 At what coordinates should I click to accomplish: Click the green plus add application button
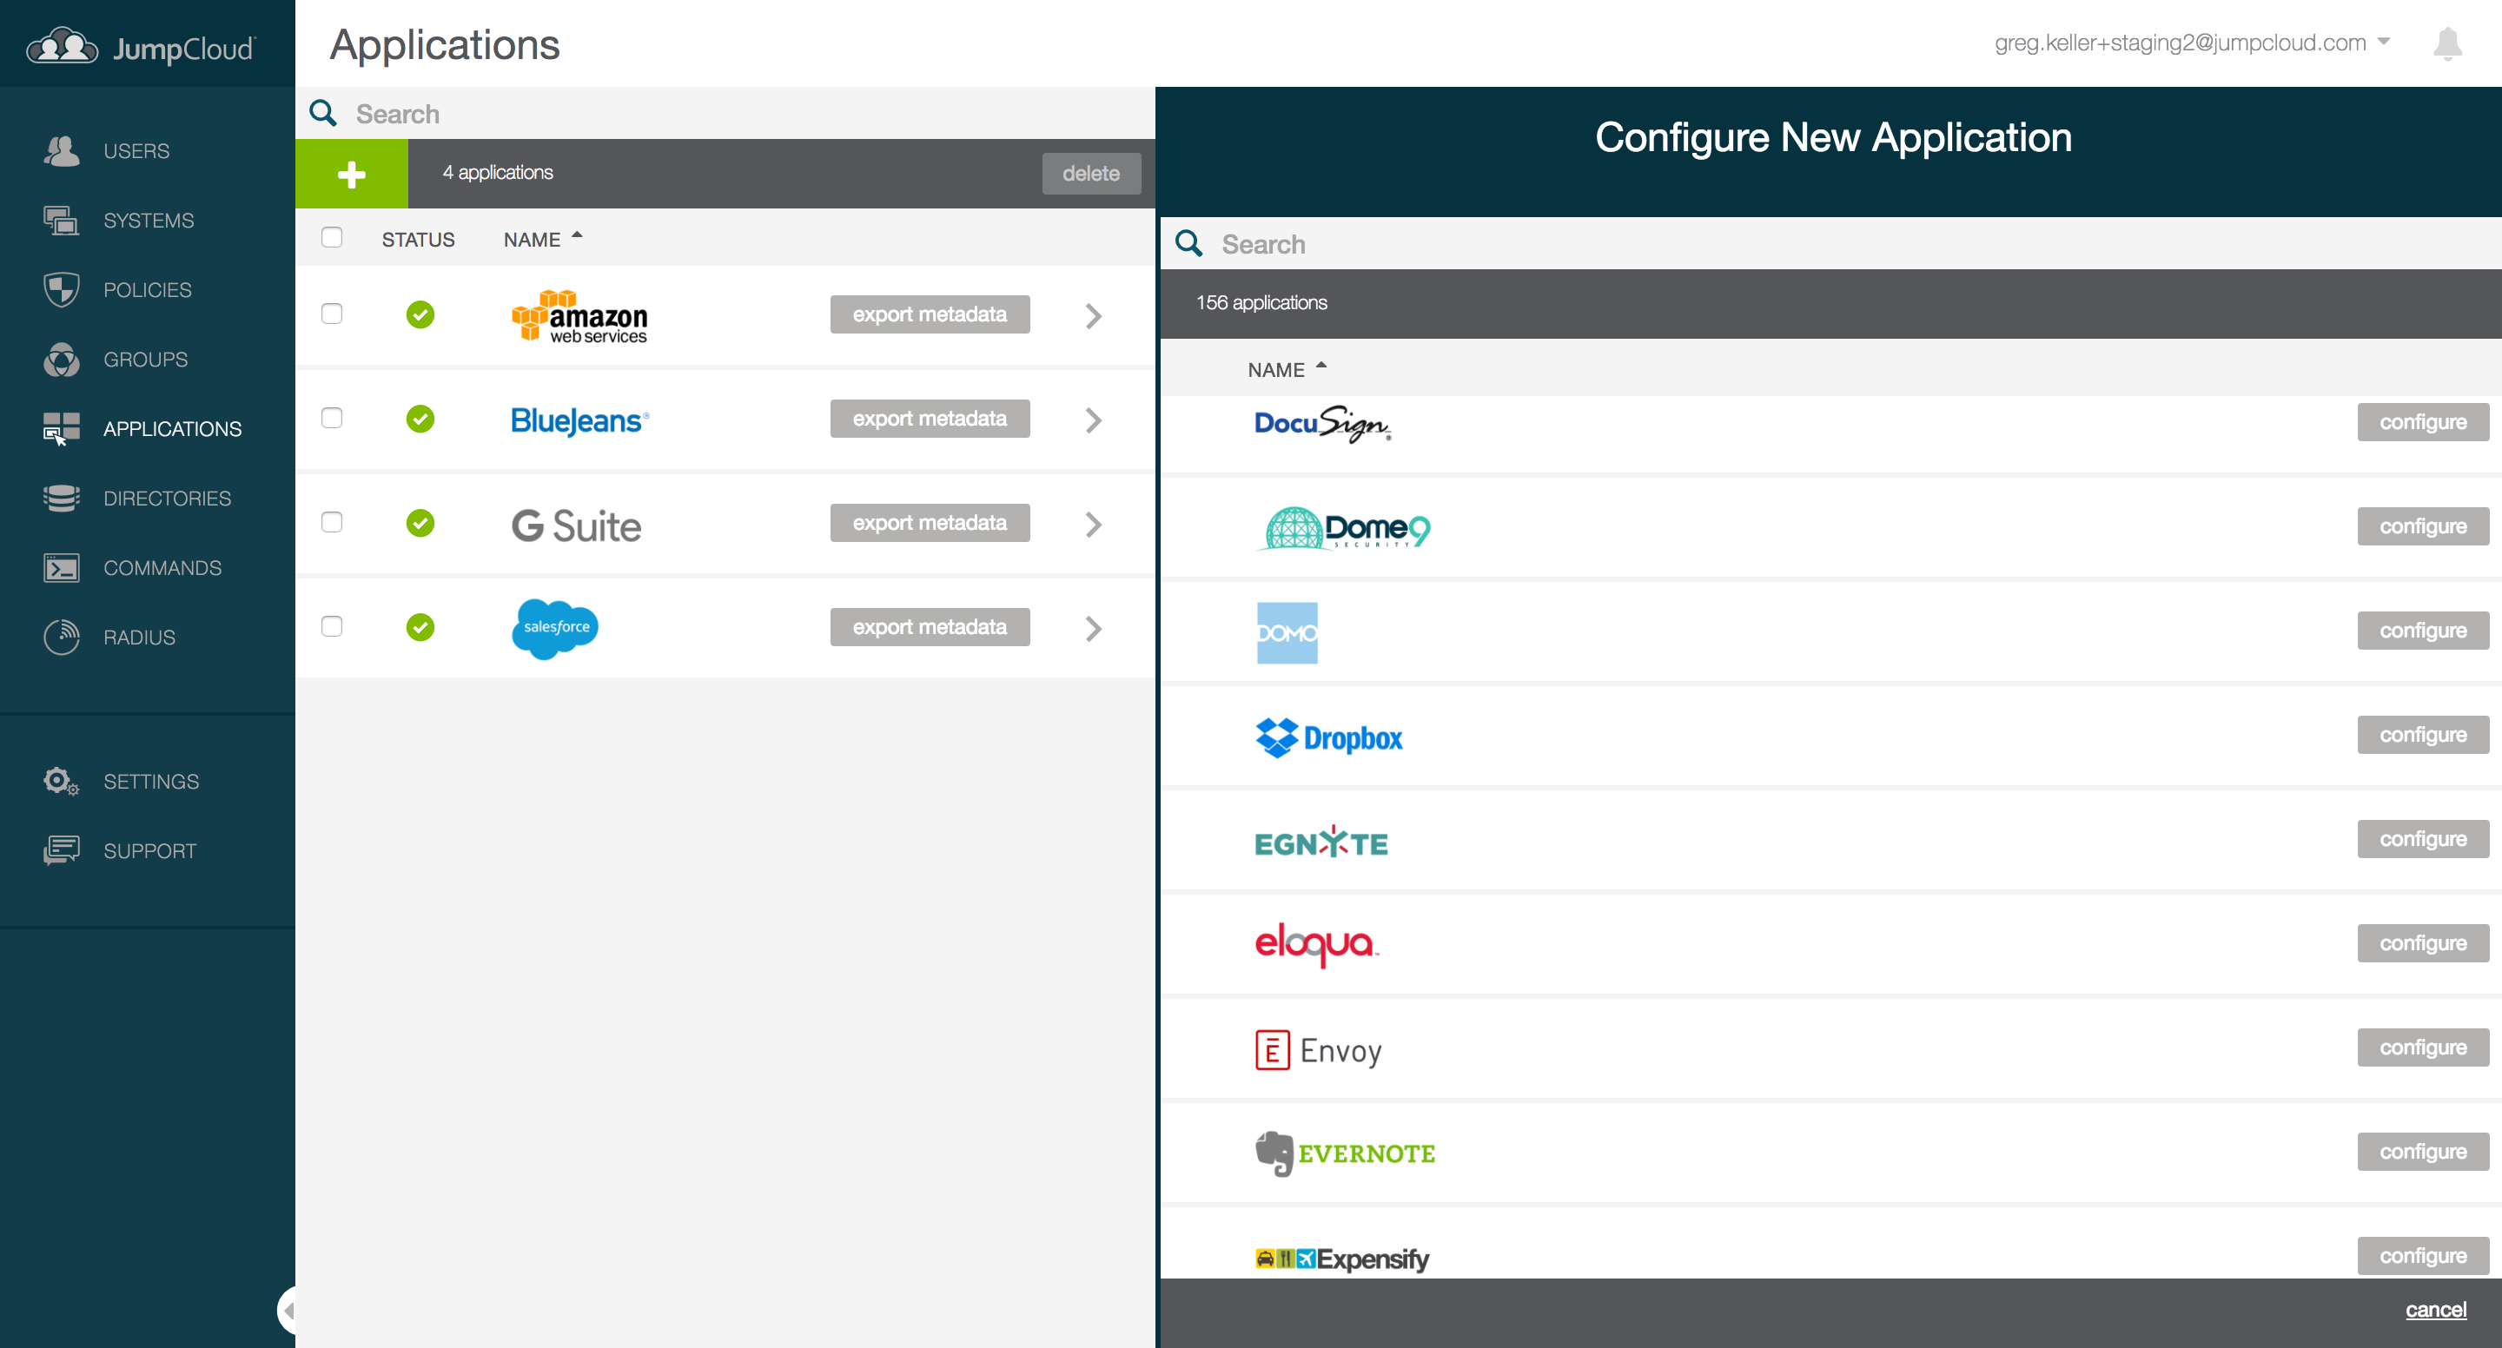click(x=351, y=174)
